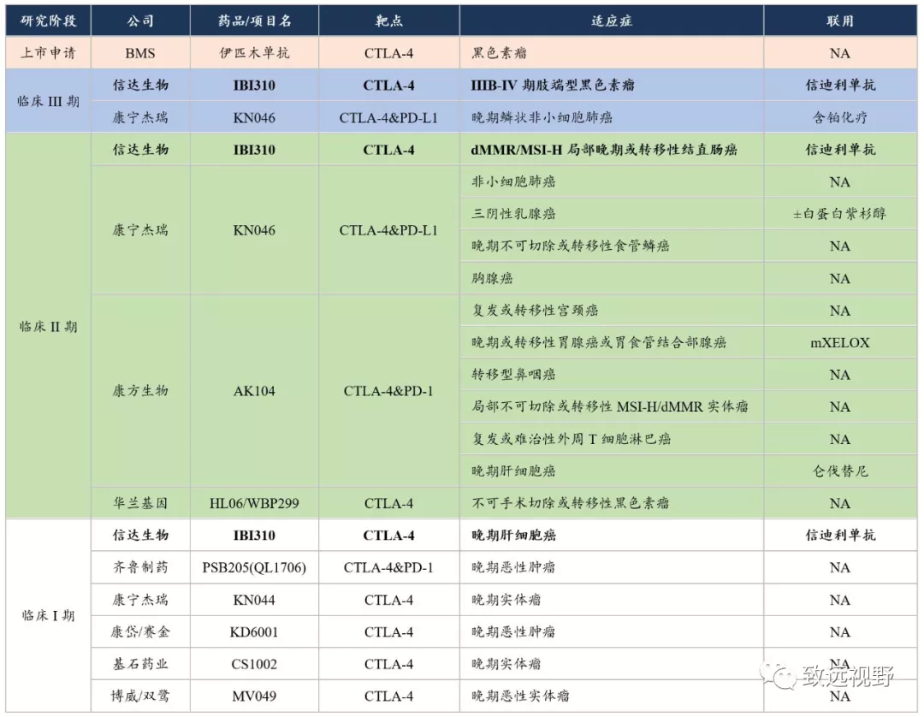Select the 局部不可切除或转移性 MSI-H/dMMR 实体瘤 cell
The image size is (924, 717).
612,406
